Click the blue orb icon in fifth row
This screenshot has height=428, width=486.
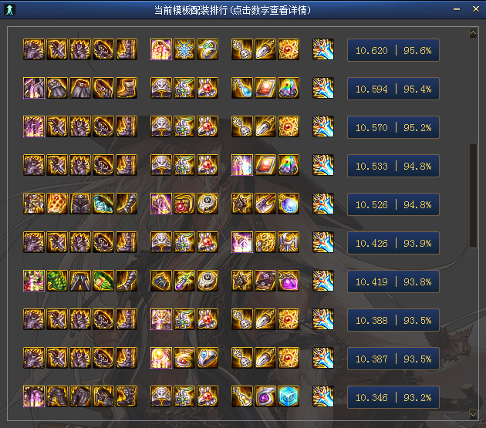pyautogui.click(x=289, y=204)
